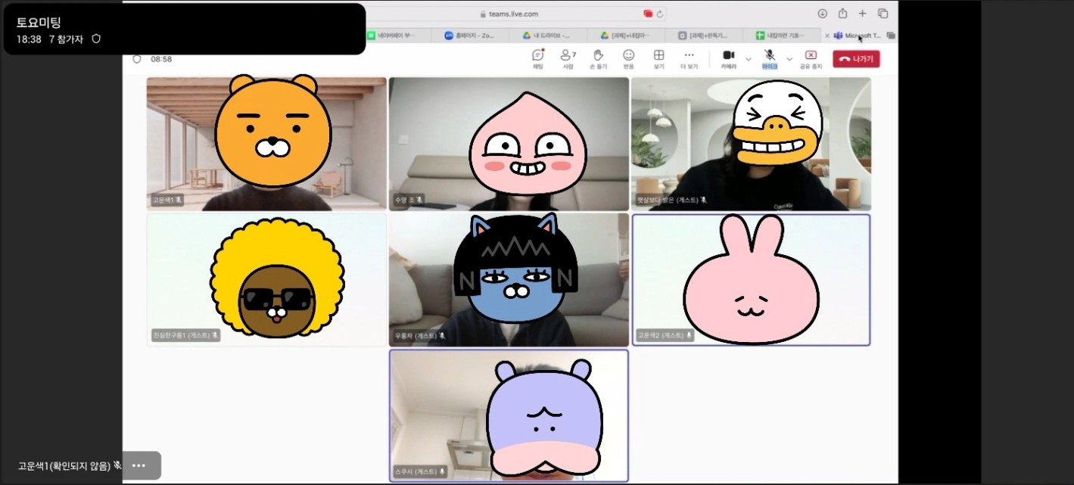This screenshot has height=485, width=1074.
Task: Click the teams.live.com address bar
Action: tap(515, 14)
